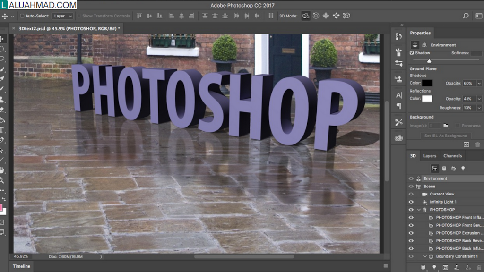Hide PHOTOSHOP Back Inflation material
Screen dimensions: 484x272
point(411,248)
